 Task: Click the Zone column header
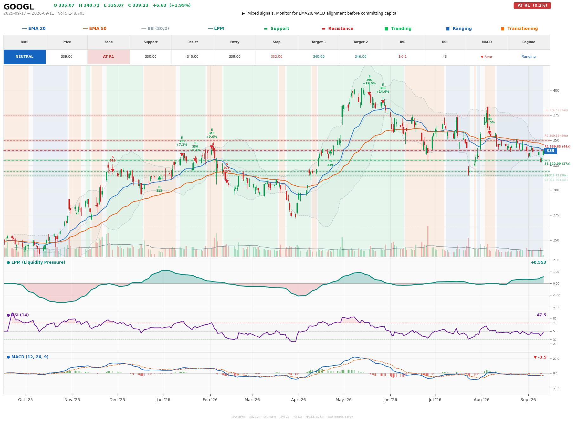[108, 42]
